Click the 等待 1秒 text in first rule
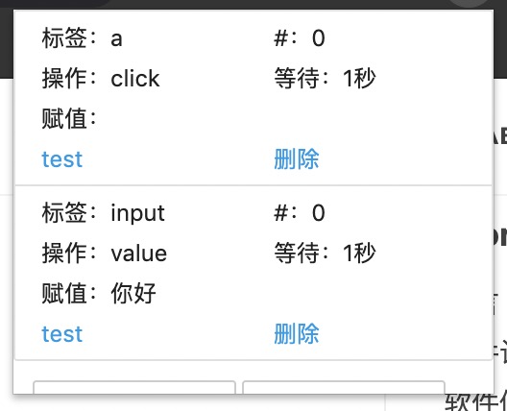 click(x=325, y=78)
